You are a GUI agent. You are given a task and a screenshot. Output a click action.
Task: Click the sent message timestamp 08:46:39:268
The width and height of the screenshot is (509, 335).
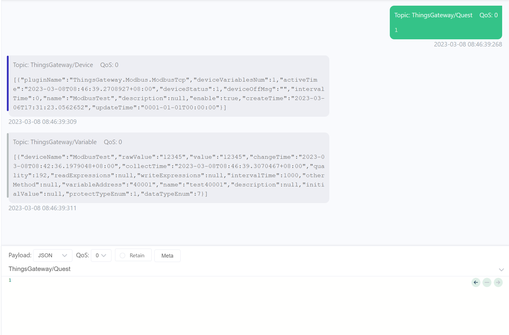pyautogui.click(x=468, y=44)
